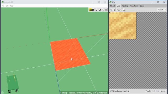Click the redo arrow in viewport toolbar

coord(106,10)
